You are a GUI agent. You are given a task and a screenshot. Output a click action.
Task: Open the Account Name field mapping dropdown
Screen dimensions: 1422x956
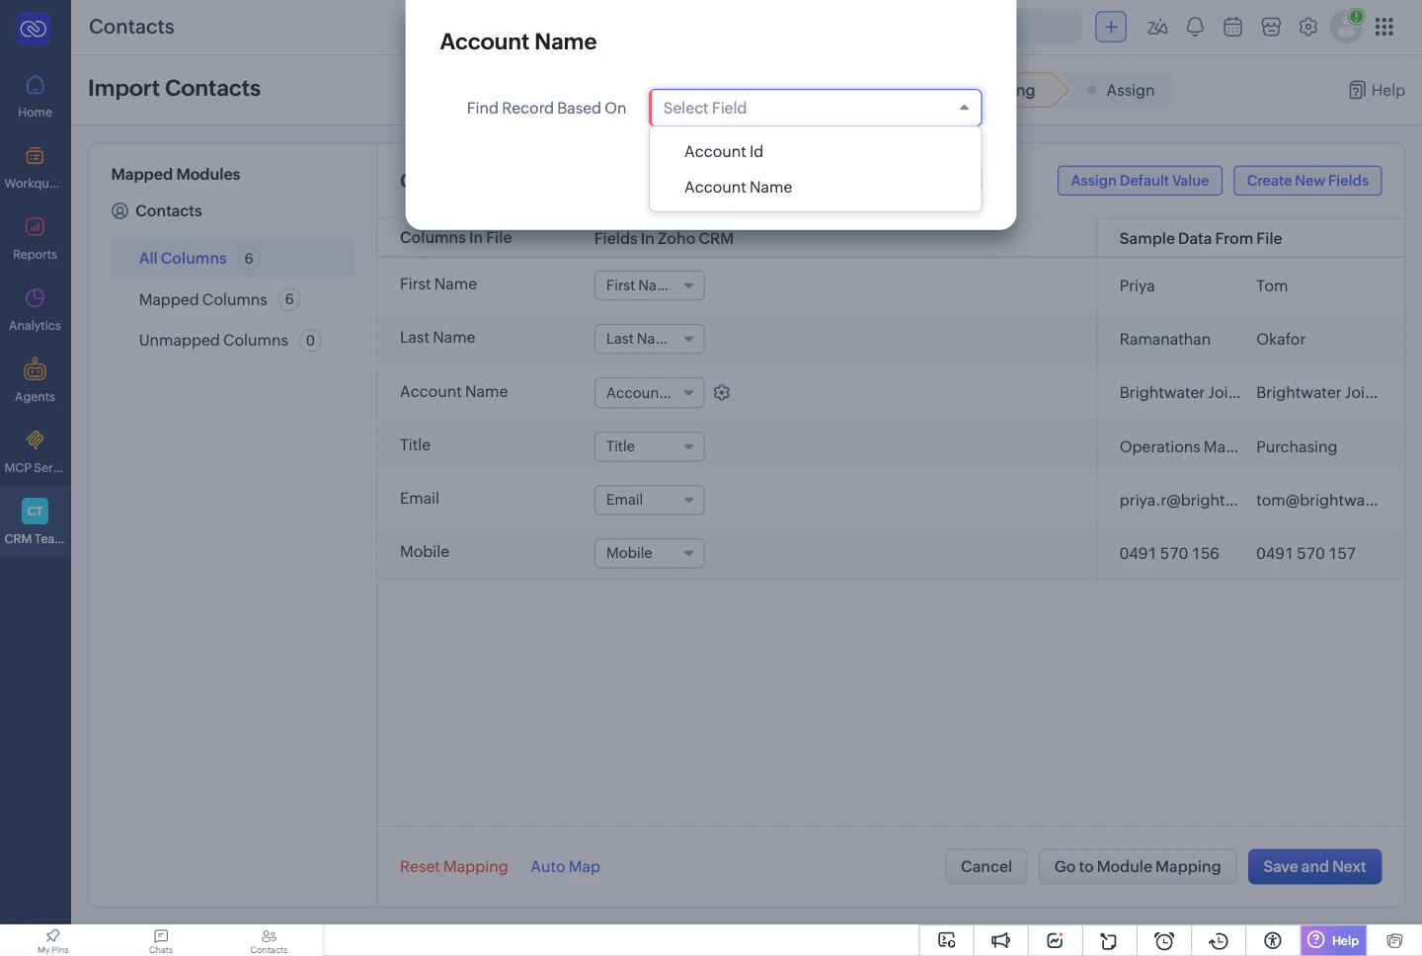pos(649,393)
